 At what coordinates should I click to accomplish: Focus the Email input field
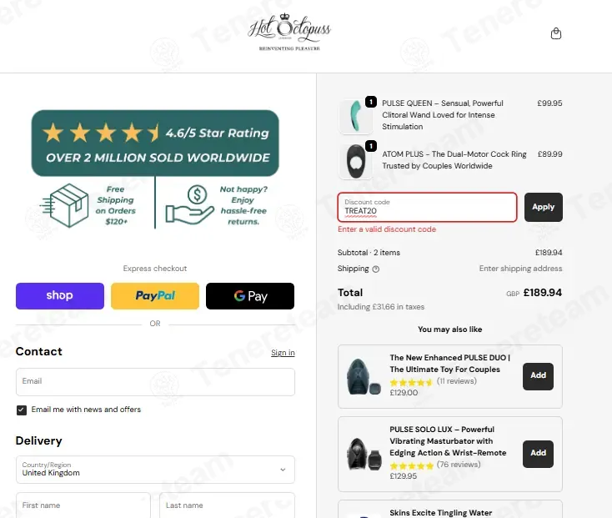coord(155,382)
